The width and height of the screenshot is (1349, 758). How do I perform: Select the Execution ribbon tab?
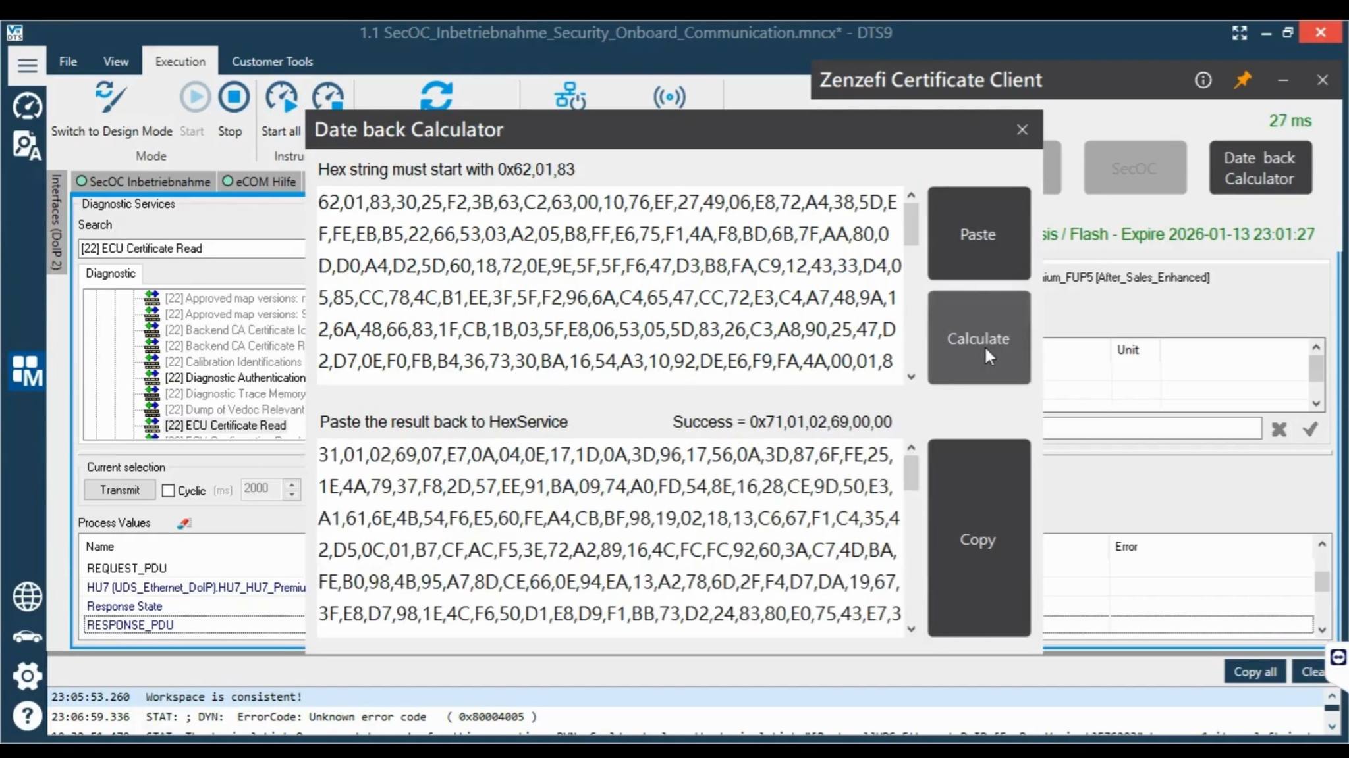click(180, 61)
